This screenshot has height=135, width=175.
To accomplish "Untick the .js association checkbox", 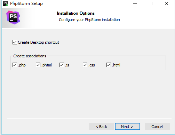I will [62, 65].
